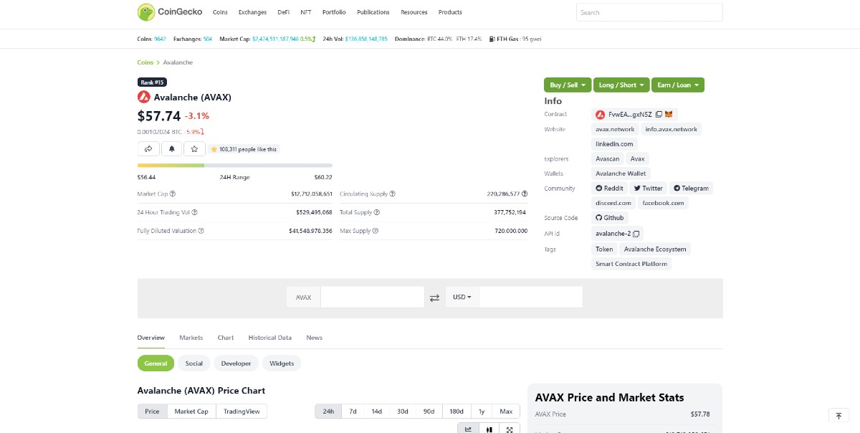Image resolution: width=860 pixels, height=433 pixels.
Task: Click the share arrow button
Action: 148,149
